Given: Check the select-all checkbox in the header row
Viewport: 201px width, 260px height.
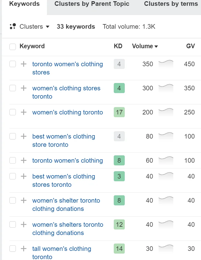Looking at the screenshot, I should coord(13,46).
